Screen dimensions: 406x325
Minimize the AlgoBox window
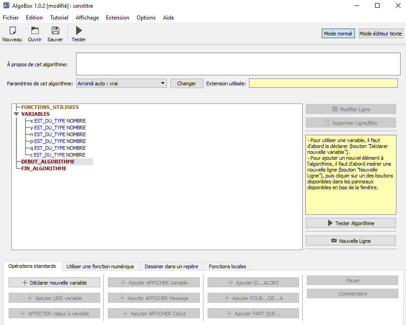(357, 6)
